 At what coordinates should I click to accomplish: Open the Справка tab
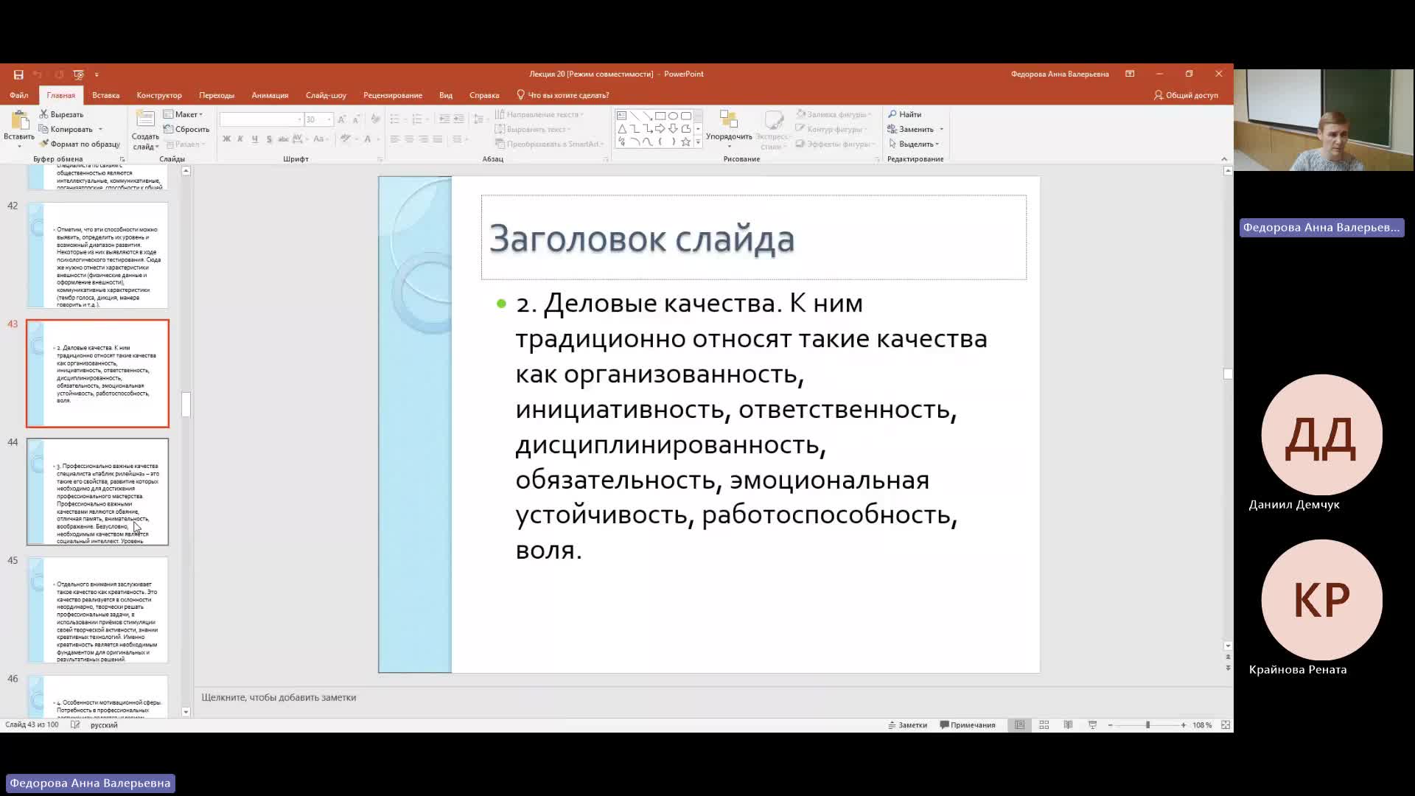[x=484, y=95]
